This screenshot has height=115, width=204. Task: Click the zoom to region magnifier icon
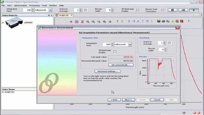(104, 22)
